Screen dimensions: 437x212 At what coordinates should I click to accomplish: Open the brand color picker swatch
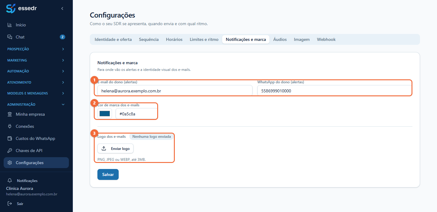tap(105, 114)
